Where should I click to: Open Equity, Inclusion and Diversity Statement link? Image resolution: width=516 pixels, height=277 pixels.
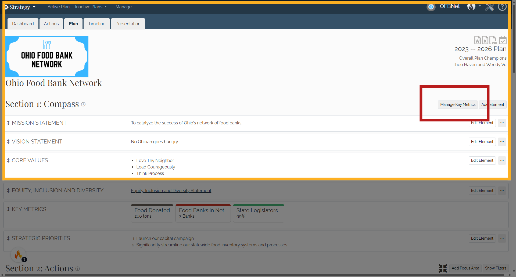pos(171,190)
